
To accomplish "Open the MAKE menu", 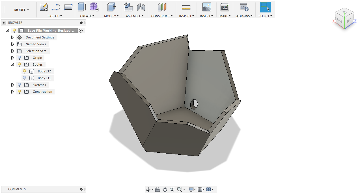I will click(225, 16).
